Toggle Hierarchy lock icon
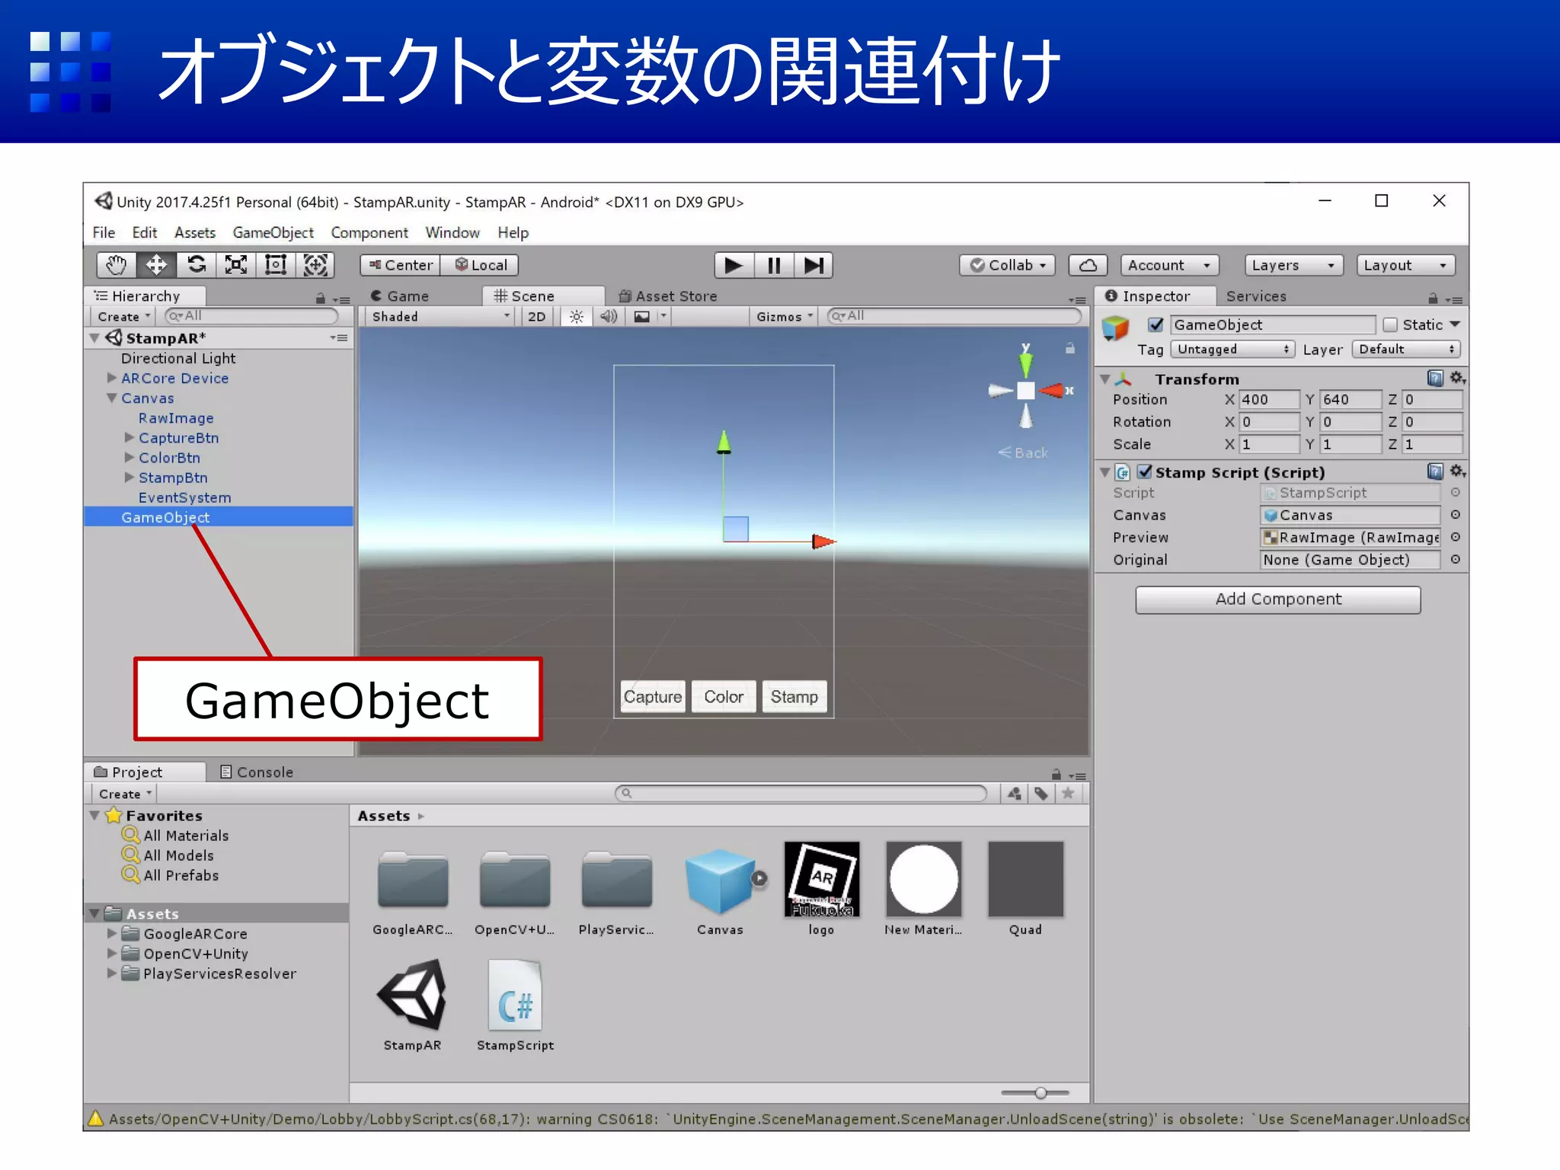Screen dimensions: 1560x1170 pyautogui.click(x=321, y=299)
